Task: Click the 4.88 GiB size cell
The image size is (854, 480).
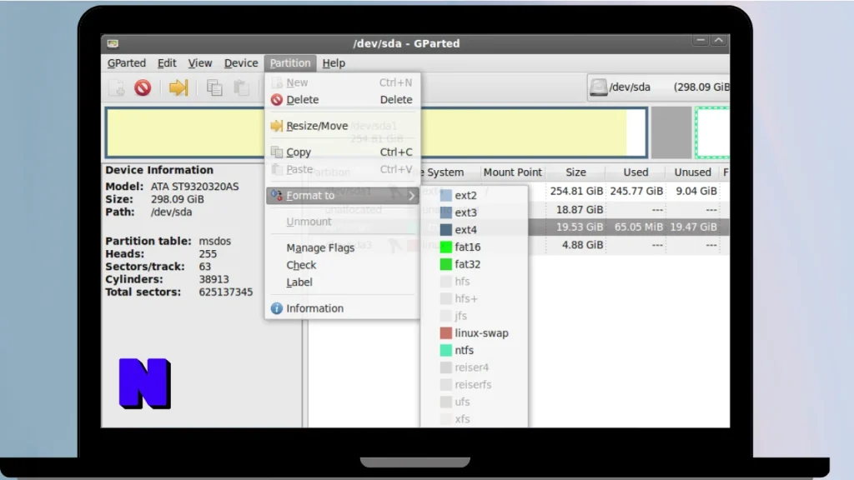Action: (582, 245)
